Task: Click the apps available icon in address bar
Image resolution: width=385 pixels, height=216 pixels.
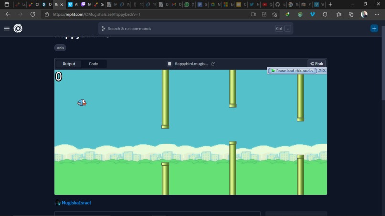Action: [264, 14]
